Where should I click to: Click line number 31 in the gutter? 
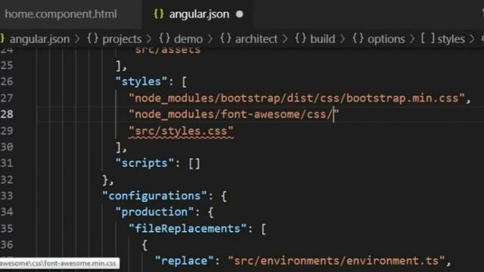coord(7,163)
